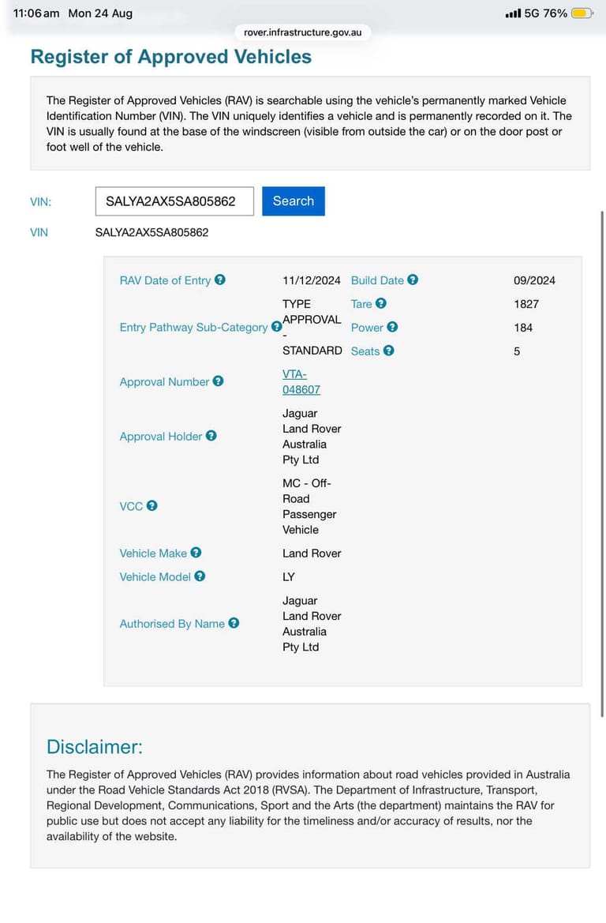Tap the battery status icon
The height and width of the screenshot is (923, 606).
pyautogui.click(x=582, y=13)
